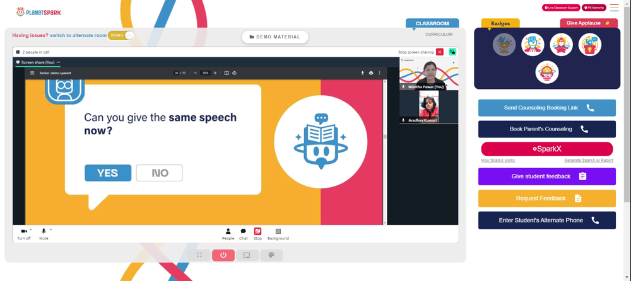Click Request Feedback button
Image resolution: width=631 pixels, height=281 pixels.
click(x=547, y=198)
